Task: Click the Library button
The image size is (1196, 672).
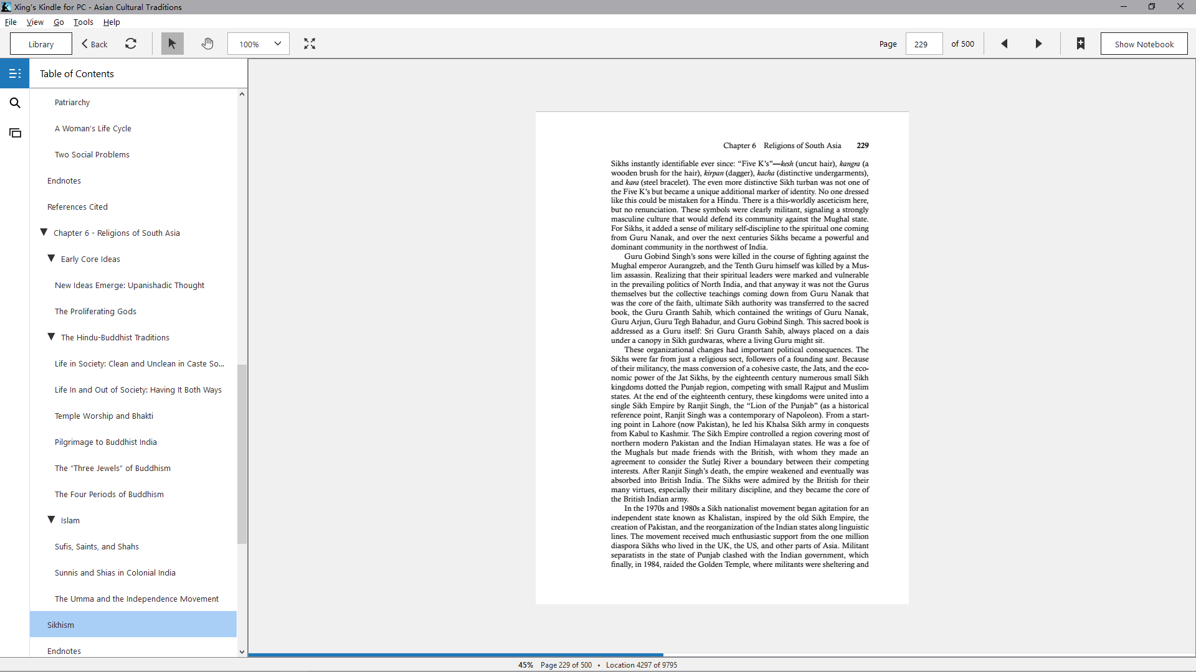Action: pyautogui.click(x=41, y=44)
